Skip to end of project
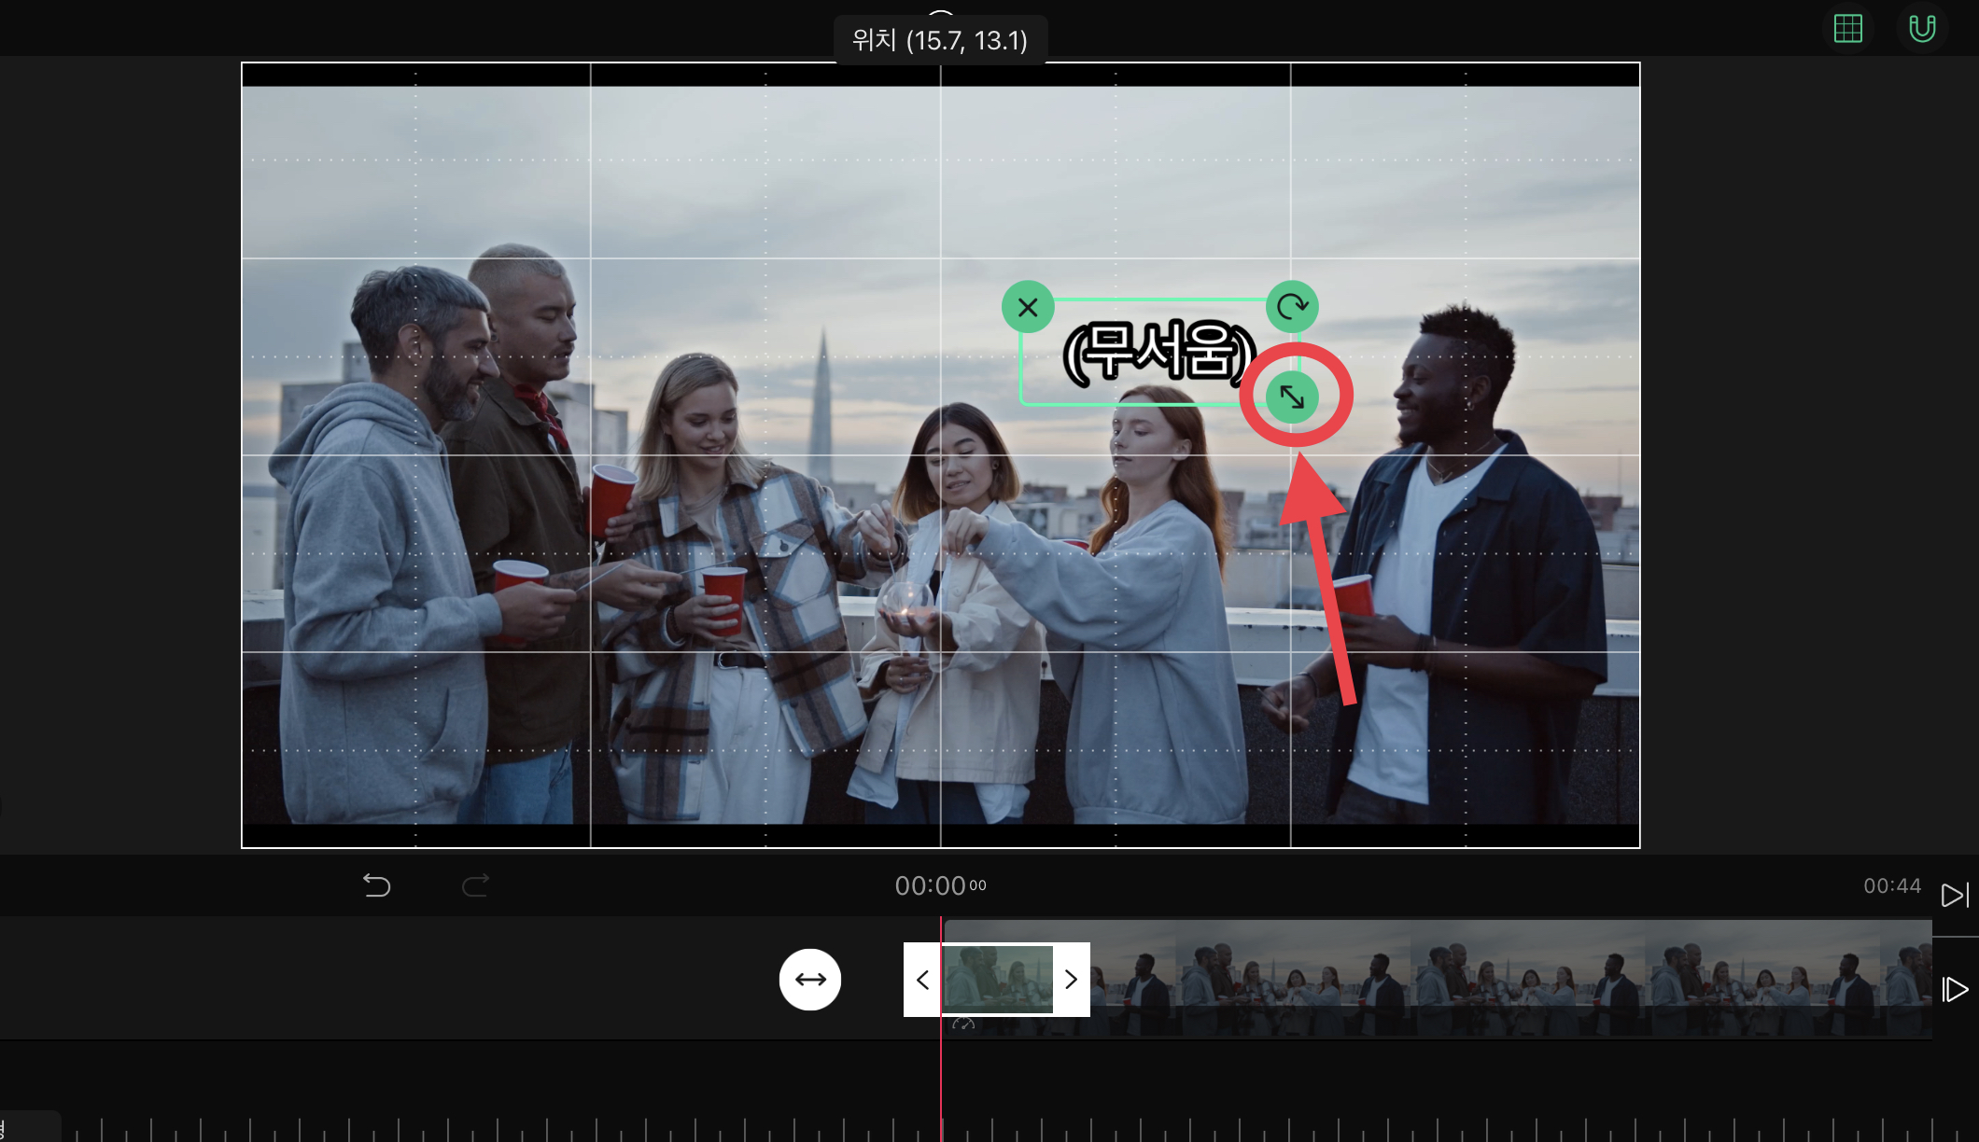The height and width of the screenshot is (1142, 1979). pos(1954,895)
